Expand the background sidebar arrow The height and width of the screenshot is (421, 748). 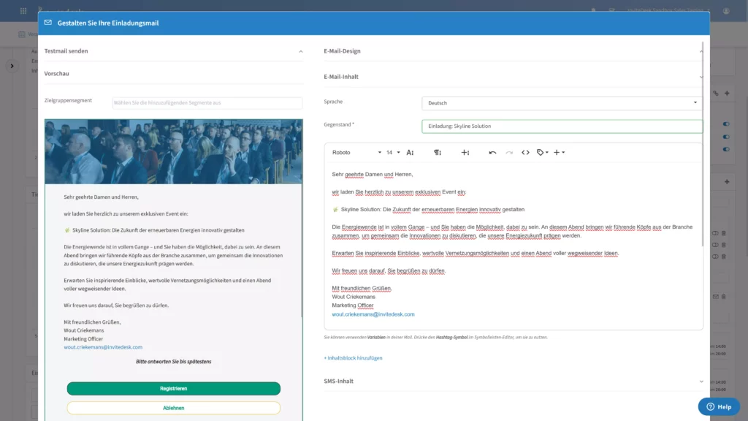pos(12,66)
